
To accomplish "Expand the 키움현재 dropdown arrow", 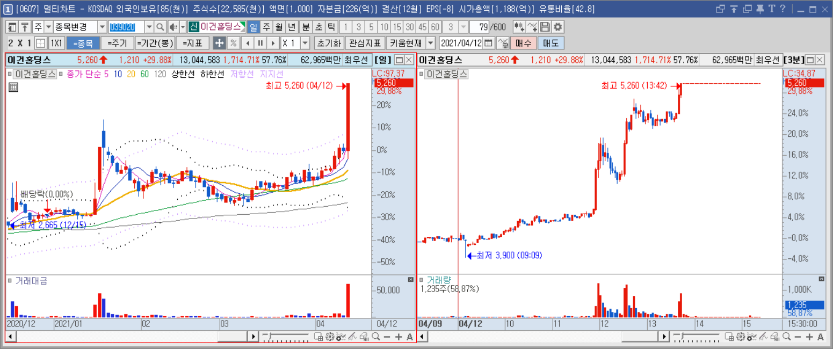I will pyautogui.click(x=431, y=43).
